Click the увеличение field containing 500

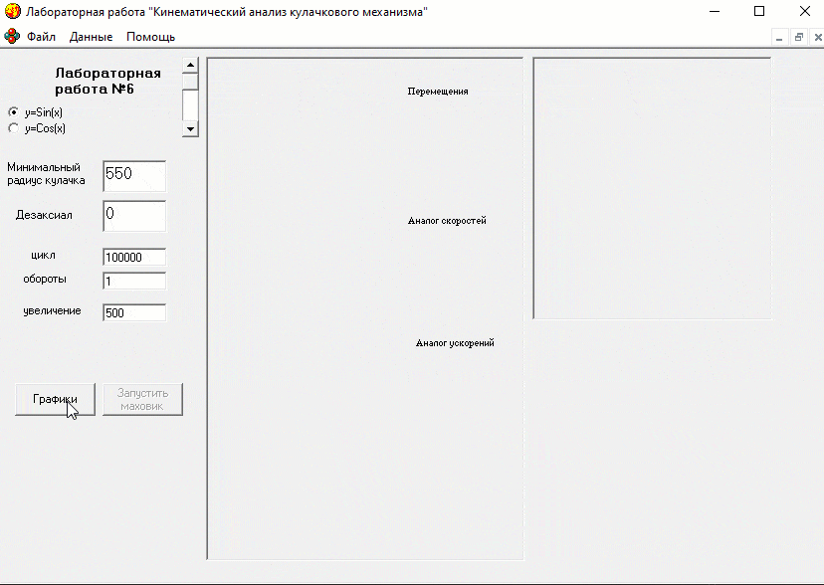pos(133,313)
